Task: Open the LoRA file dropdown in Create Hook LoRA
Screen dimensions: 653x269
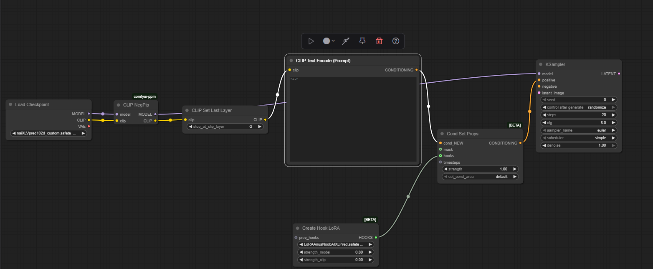Action: 336,244
